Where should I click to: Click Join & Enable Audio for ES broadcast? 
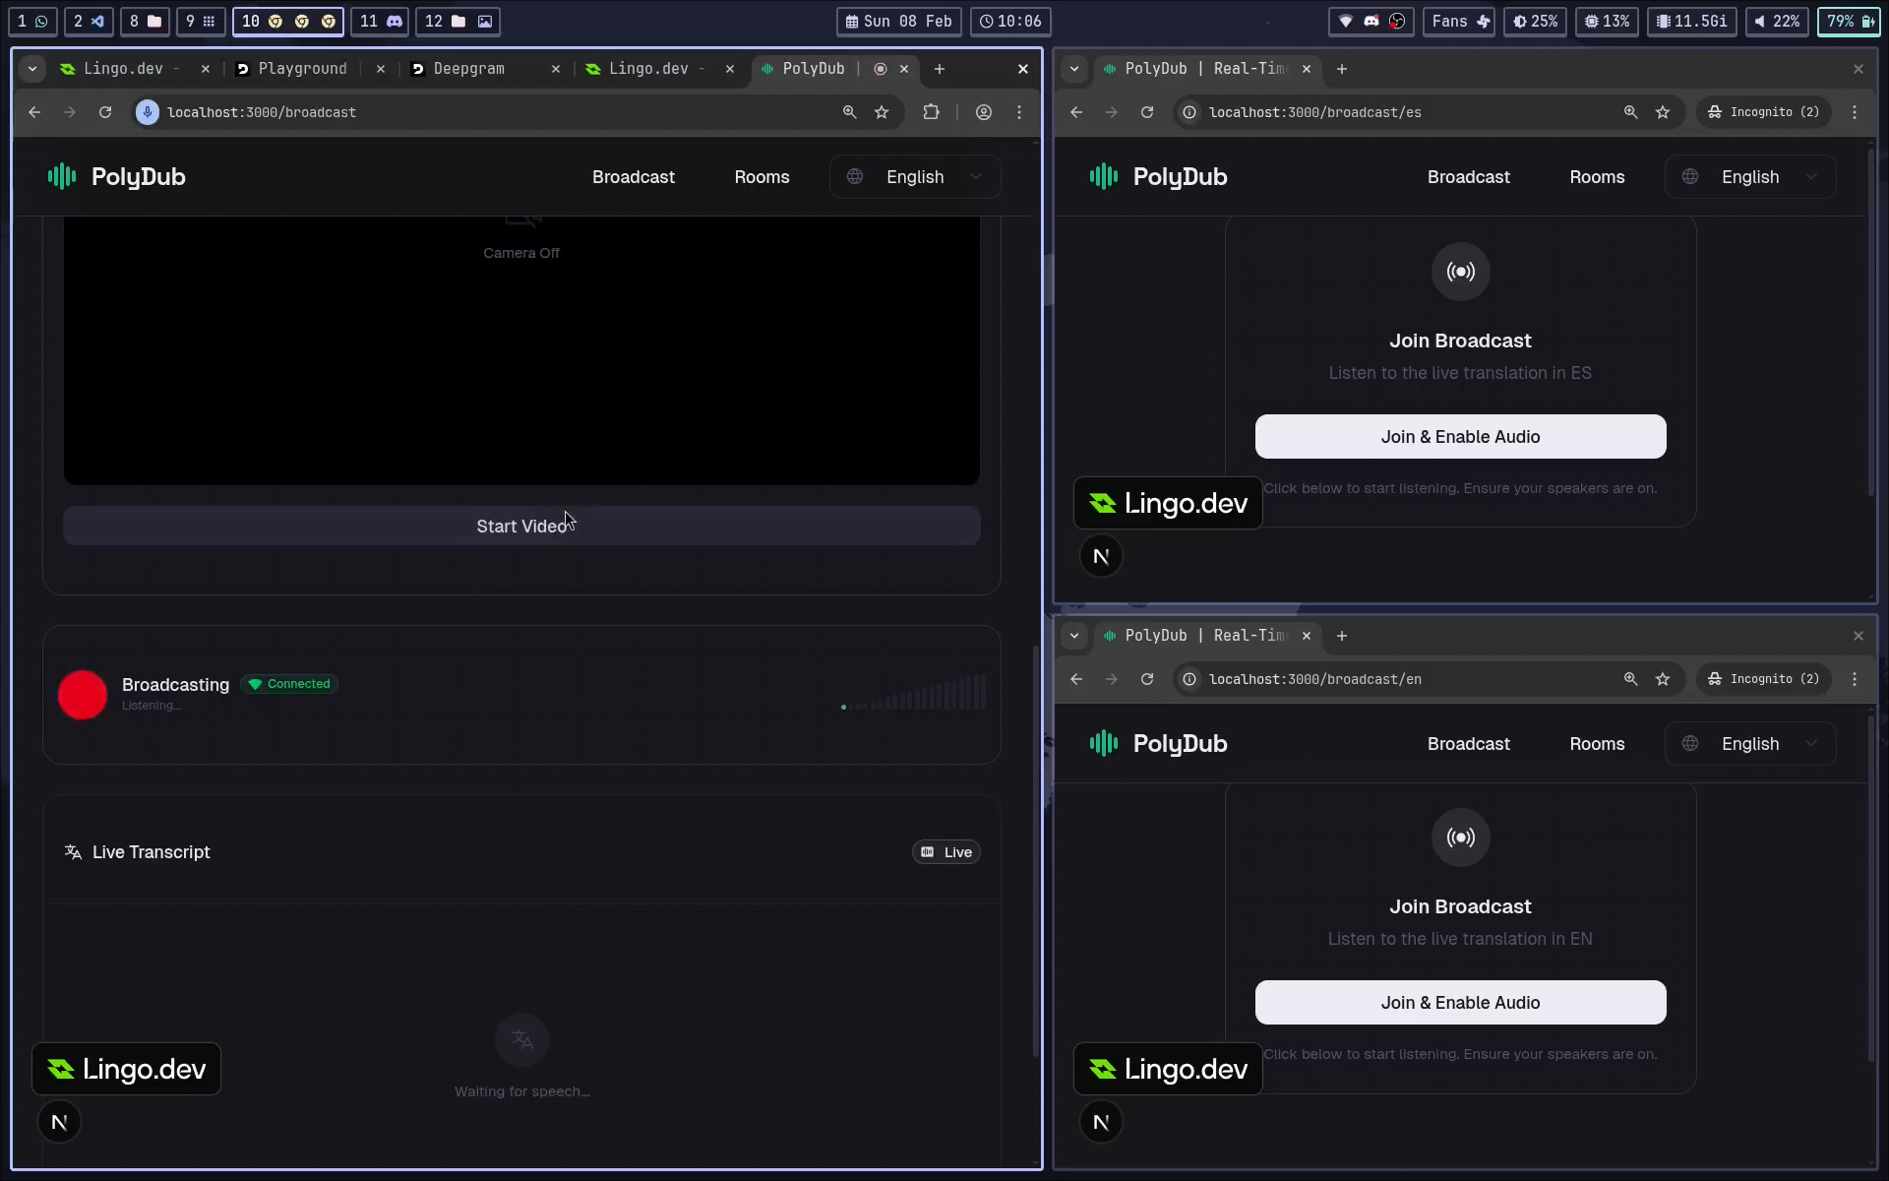(1460, 437)
